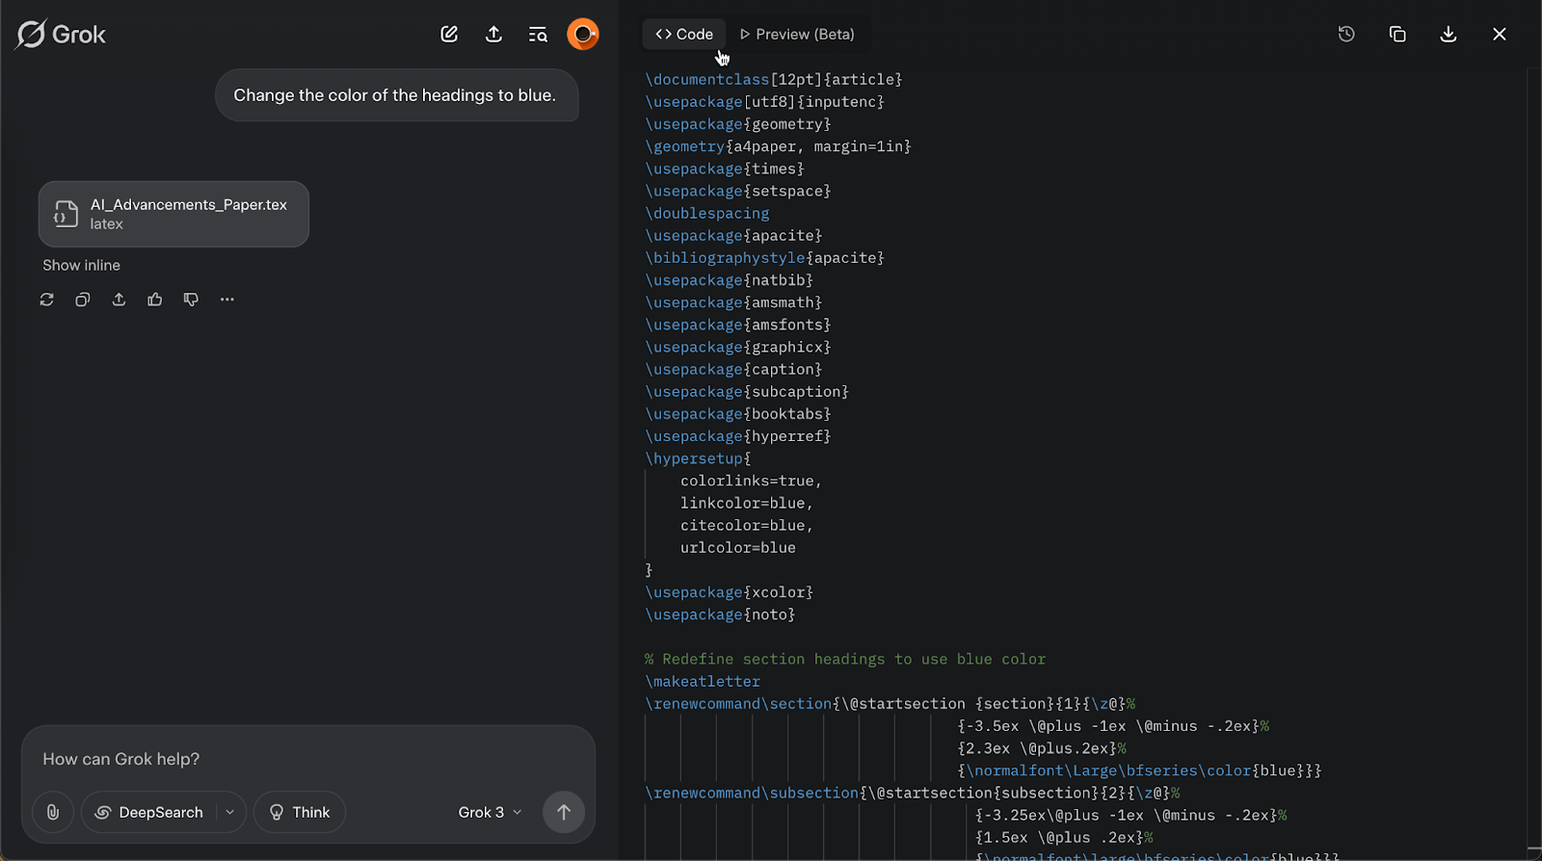Click the \usepackage{noto} line
Viewport: 1542px width, 861px height.
pos(720,614)
